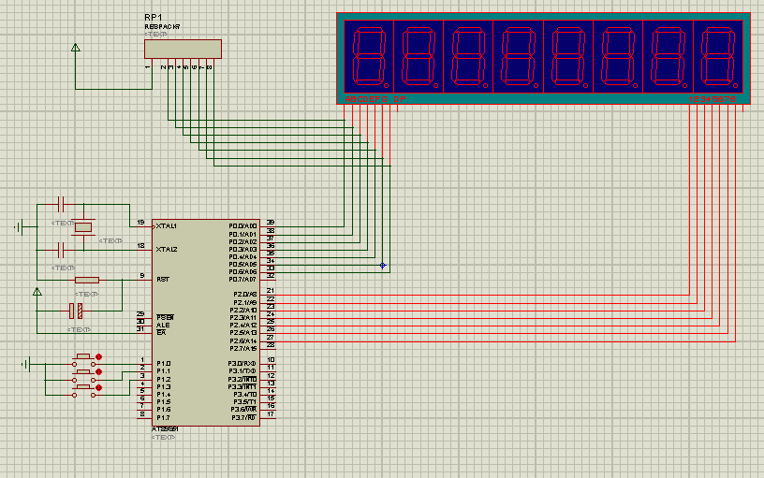Image resolution: width=764 pixels, height=478 pixels.
Task: Click the fourth digit of the 7-segment display
Action: point(518,56)
